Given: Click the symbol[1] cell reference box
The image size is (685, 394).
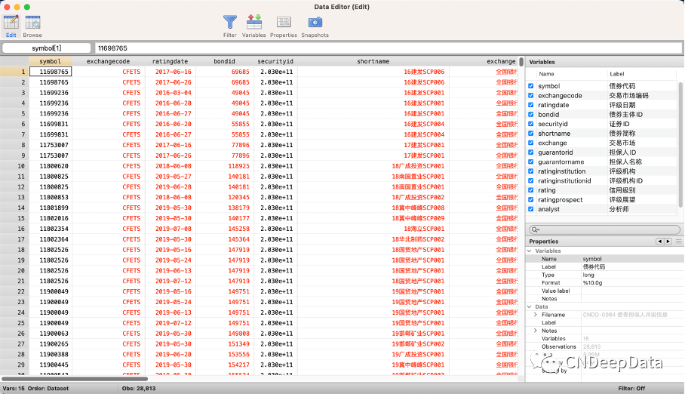Looking at the screenshot, I should [47, 48].
